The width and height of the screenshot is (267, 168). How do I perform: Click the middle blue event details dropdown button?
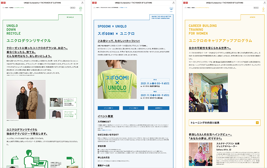pyautogui.click(x=133, y=108)
